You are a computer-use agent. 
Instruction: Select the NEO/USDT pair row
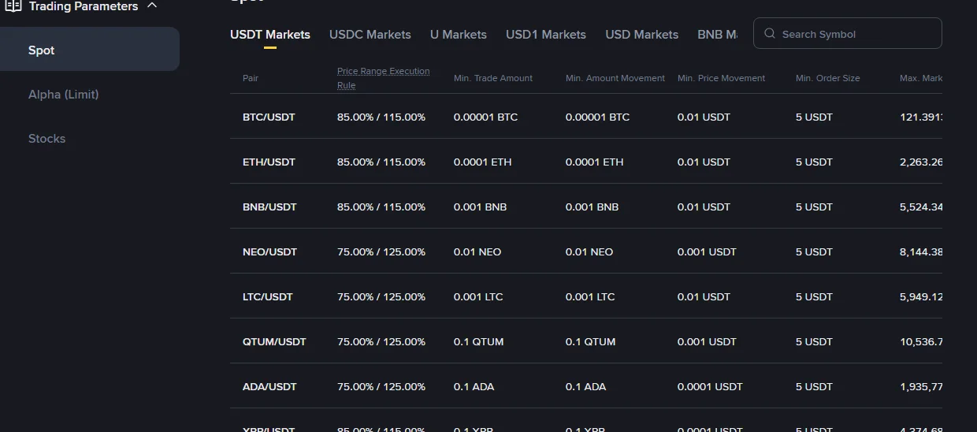586,251
